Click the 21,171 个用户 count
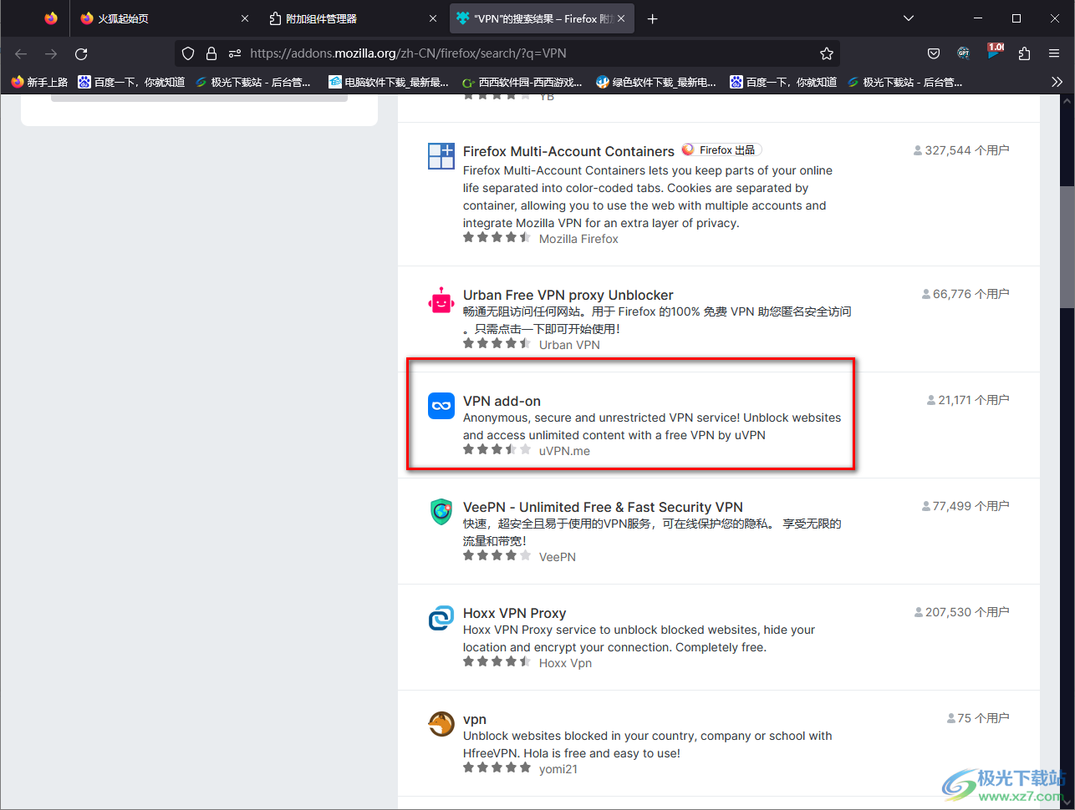This screenshot has height=810, width=1075. click(x=968, y=400)
